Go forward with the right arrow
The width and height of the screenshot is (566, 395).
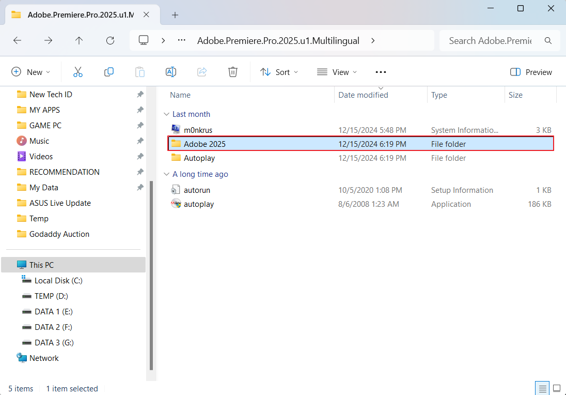click(x=48, y=40)
